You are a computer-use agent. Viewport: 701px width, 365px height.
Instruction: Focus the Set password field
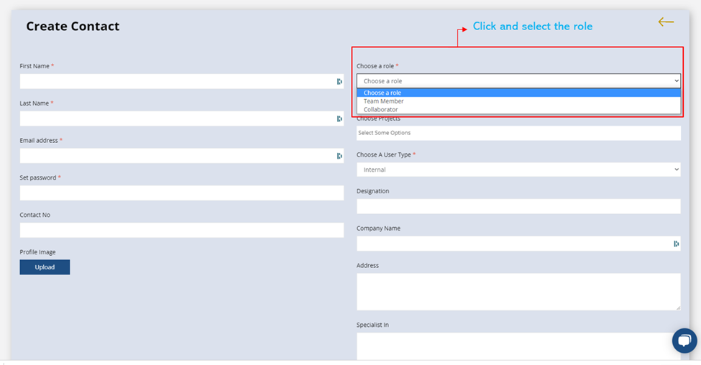point(181,193)
